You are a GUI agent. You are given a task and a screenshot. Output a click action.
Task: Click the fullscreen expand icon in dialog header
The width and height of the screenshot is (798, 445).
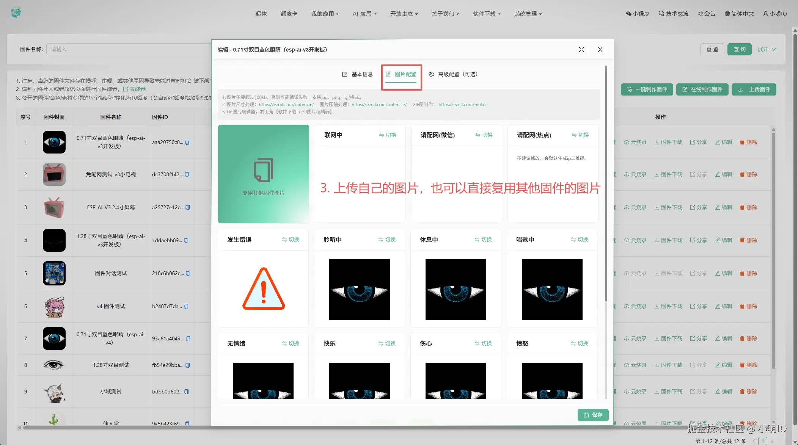coord(581,50)
